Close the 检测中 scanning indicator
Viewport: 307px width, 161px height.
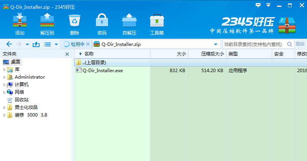coord(88,44)
